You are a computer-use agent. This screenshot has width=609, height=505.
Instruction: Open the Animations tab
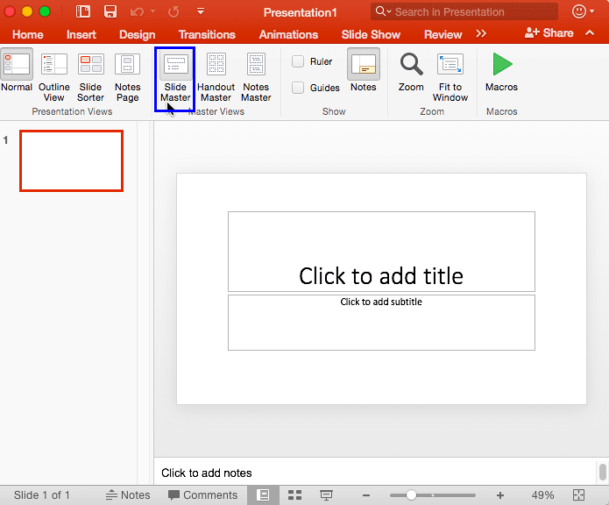tap(288, 34)
